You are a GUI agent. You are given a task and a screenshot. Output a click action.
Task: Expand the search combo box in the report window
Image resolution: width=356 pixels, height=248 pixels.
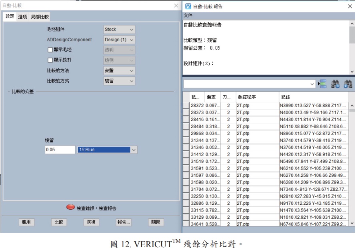pyautogui.click(x=312, y=84)
